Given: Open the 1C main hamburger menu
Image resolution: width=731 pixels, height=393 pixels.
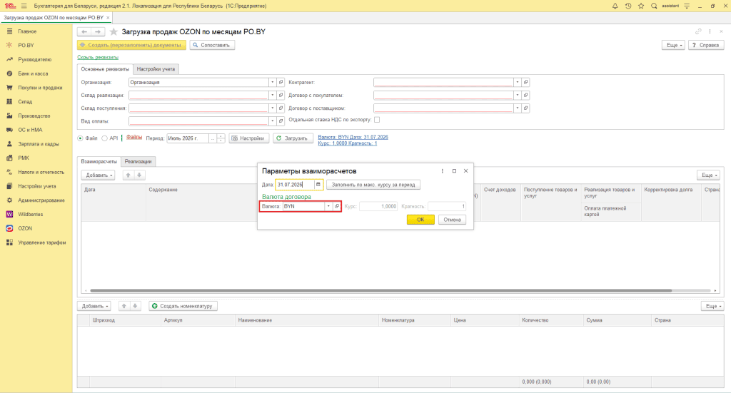Looking at the screenshot, I should [24, 6].
